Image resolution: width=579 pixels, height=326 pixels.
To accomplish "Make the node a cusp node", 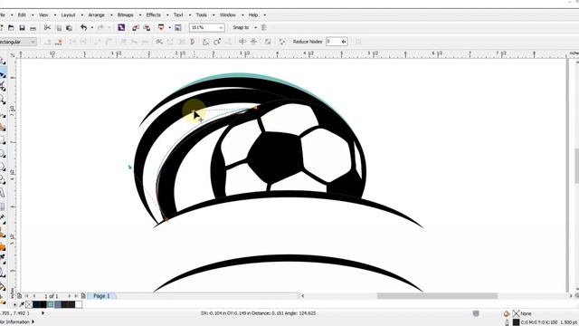I will coord(123,42).
